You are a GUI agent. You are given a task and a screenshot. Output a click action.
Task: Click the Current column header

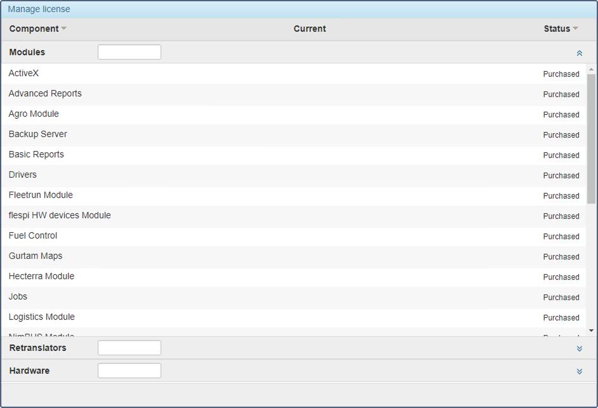310,29
